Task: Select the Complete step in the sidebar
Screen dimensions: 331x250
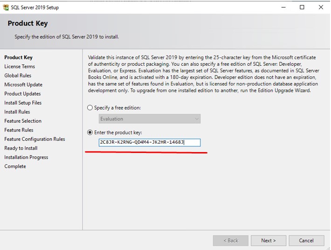Action: (x=15, y=167)
